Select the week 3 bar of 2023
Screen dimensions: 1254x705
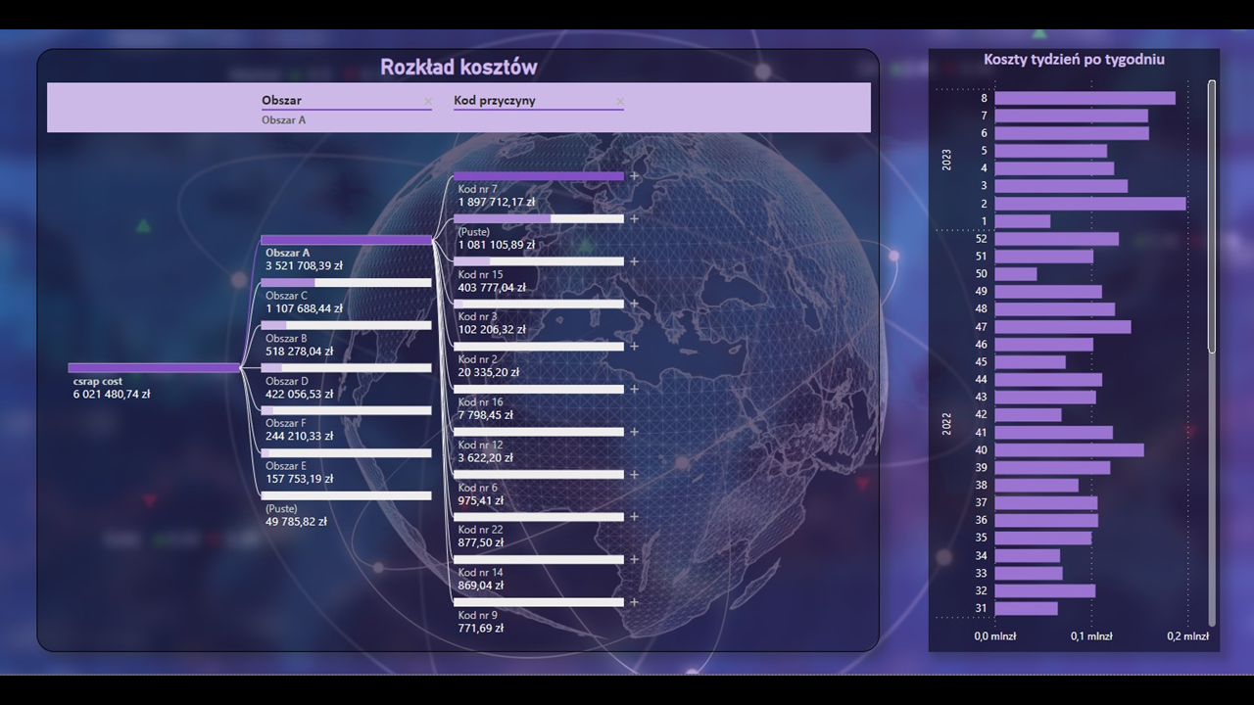(1061, 186)
